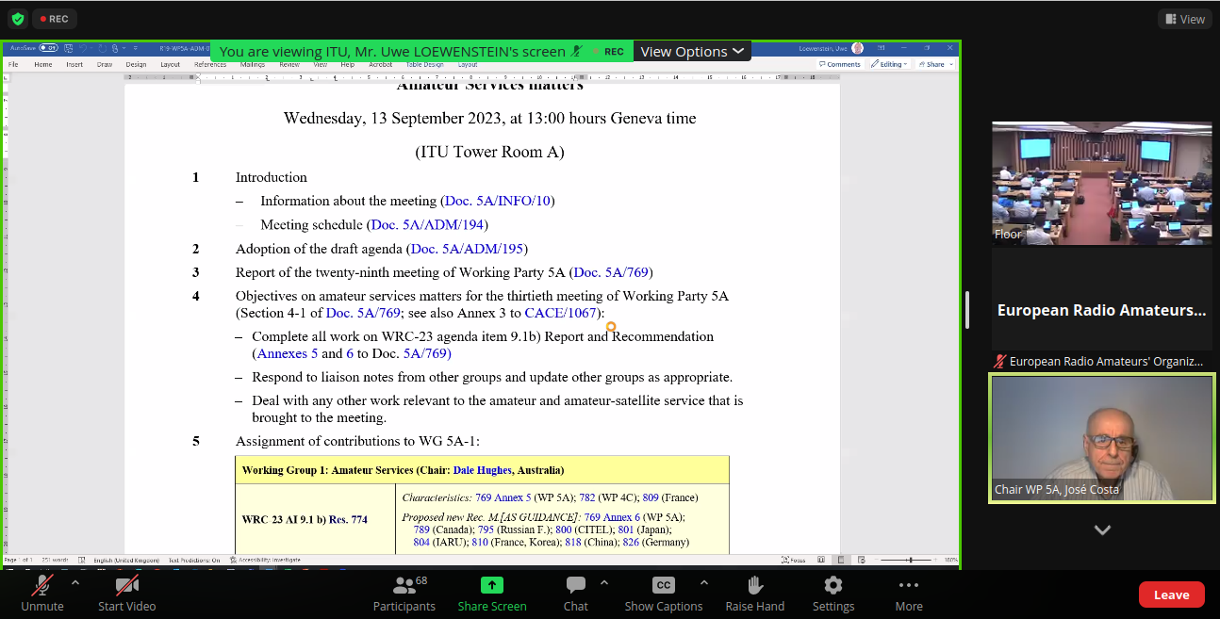Open the Chat panel

[x=576, y=595]
